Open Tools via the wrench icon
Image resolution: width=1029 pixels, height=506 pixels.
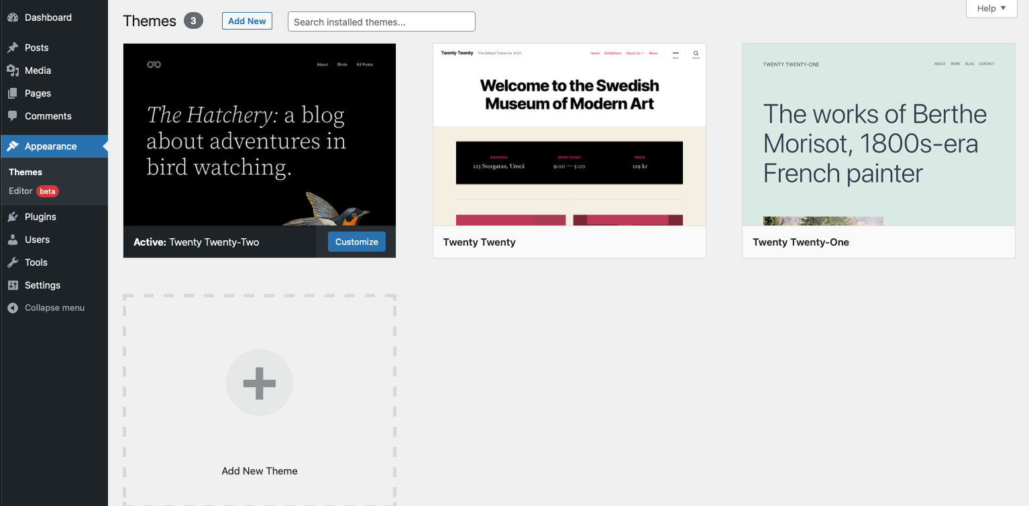pos(14,262)
